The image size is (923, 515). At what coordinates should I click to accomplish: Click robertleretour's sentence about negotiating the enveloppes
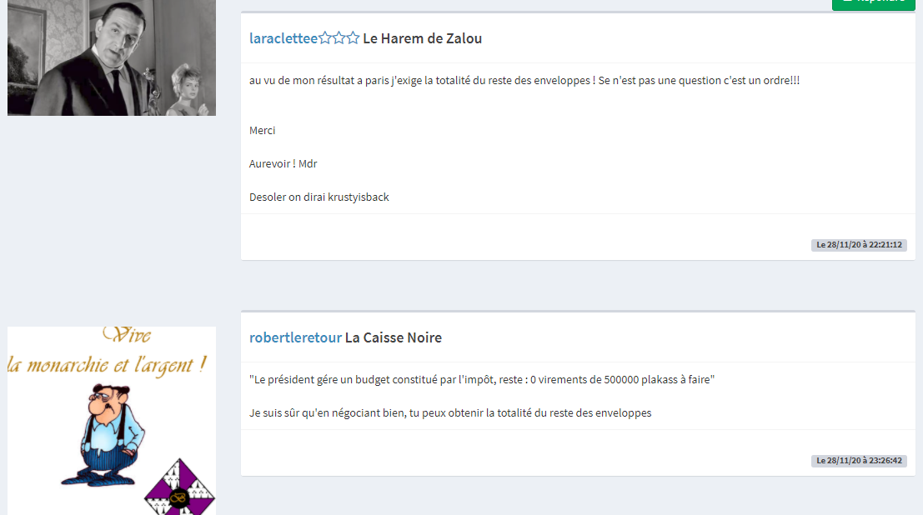(450, 413)
